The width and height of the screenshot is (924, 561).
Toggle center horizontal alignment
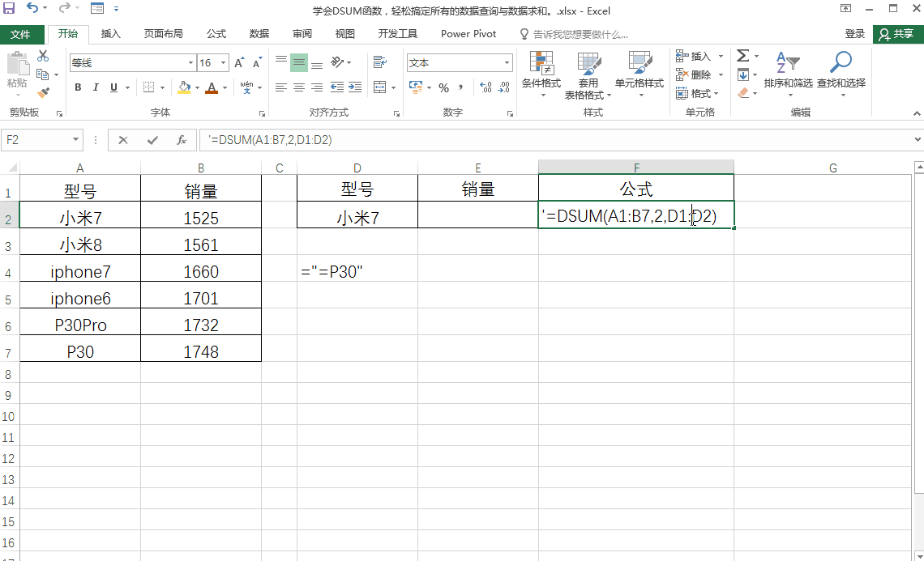[299, 87]
